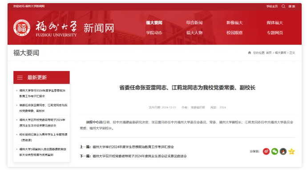Open the 福大要闻 navigation menu
Viewport: 307px width, 170px height.
click(x=154, y=23)
